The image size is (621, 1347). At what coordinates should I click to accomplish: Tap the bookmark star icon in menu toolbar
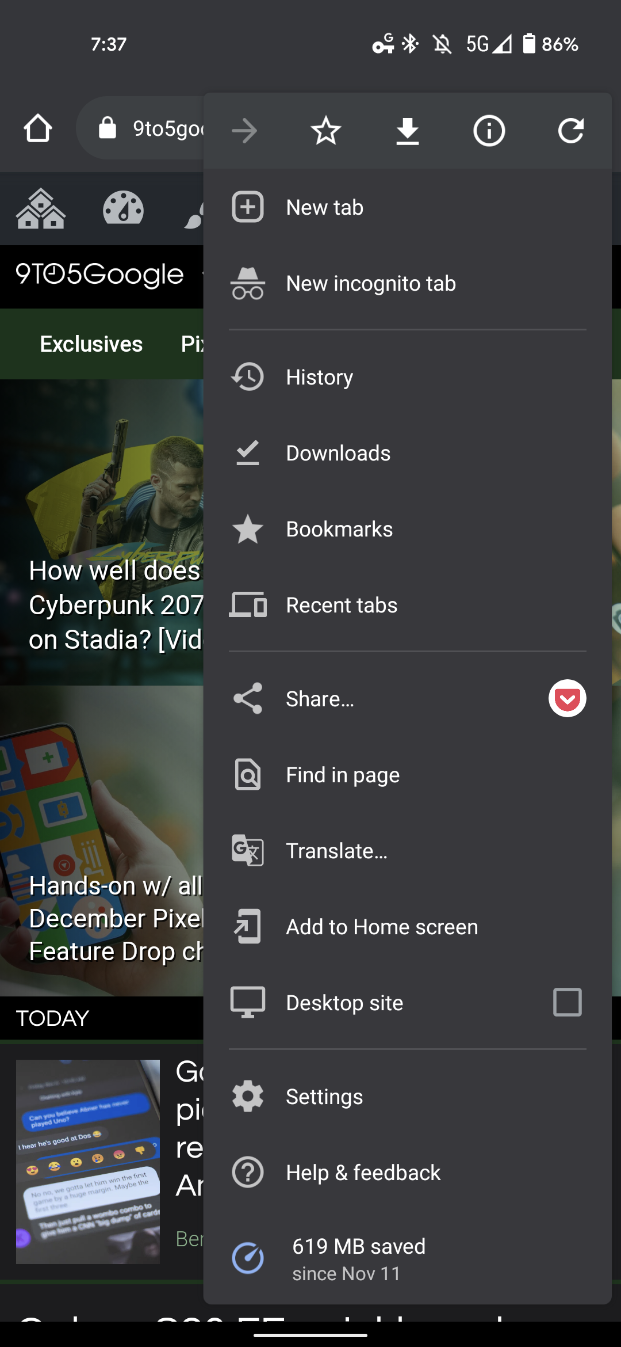[326, 131]
